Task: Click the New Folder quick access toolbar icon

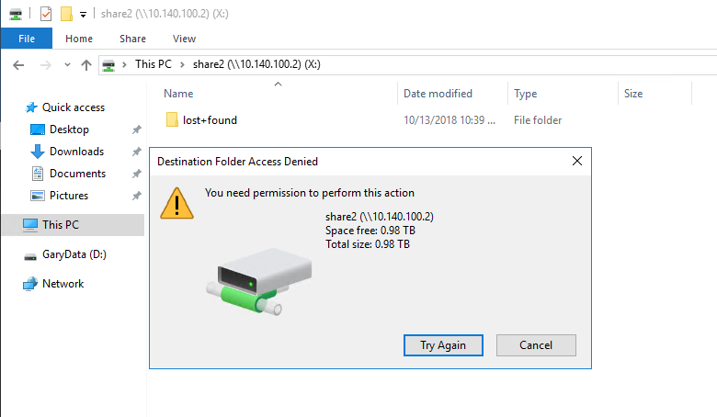Action: point(66,14)
